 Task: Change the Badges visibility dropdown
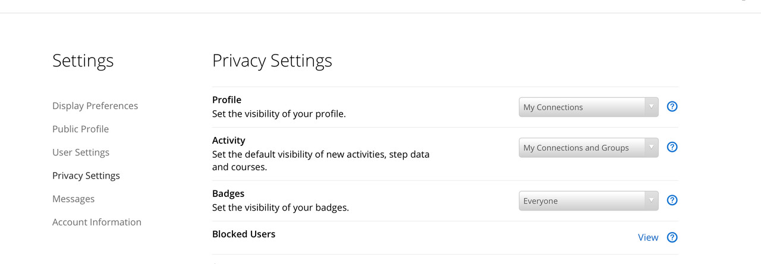coord(588,201)
